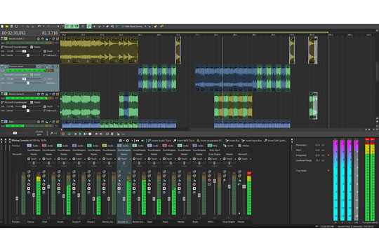The image size is (379, 252).
Task: Arm the Bass track for record
Action: pos(39,122)
